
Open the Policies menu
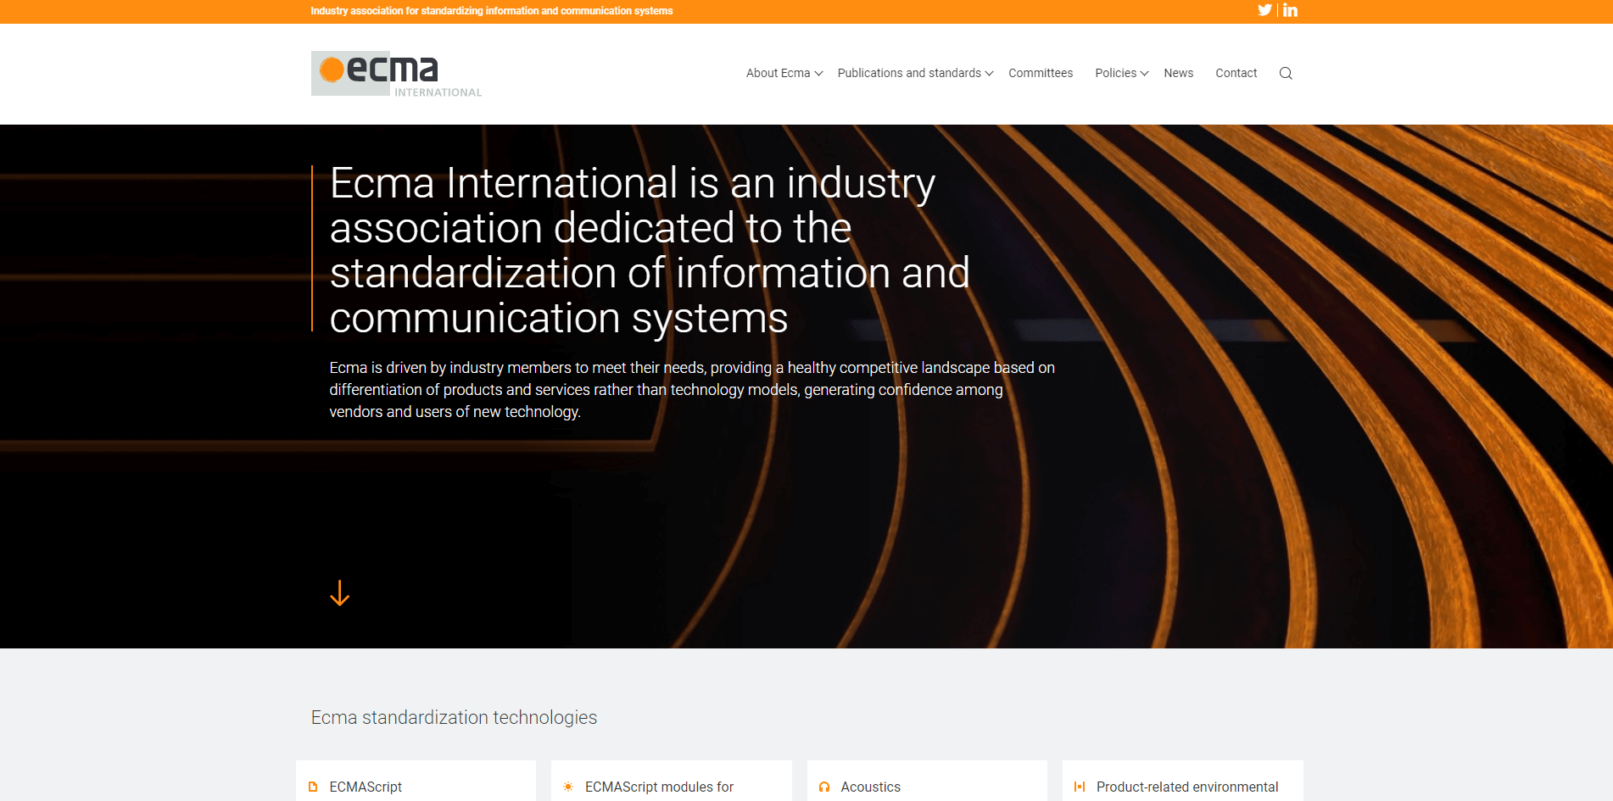click(1115, 73)
